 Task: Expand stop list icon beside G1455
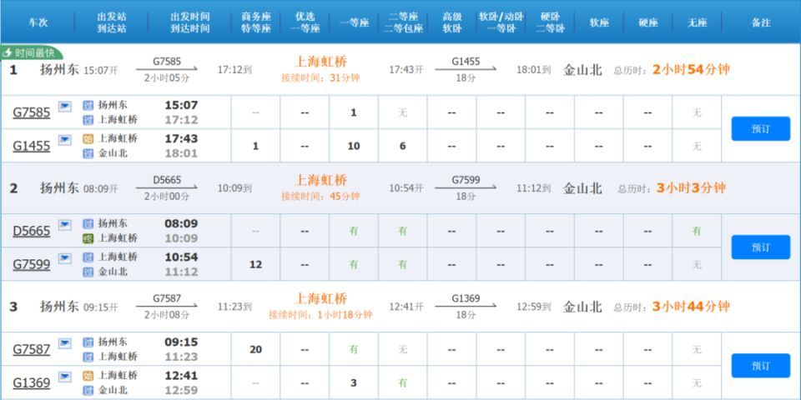pos(65,140)
